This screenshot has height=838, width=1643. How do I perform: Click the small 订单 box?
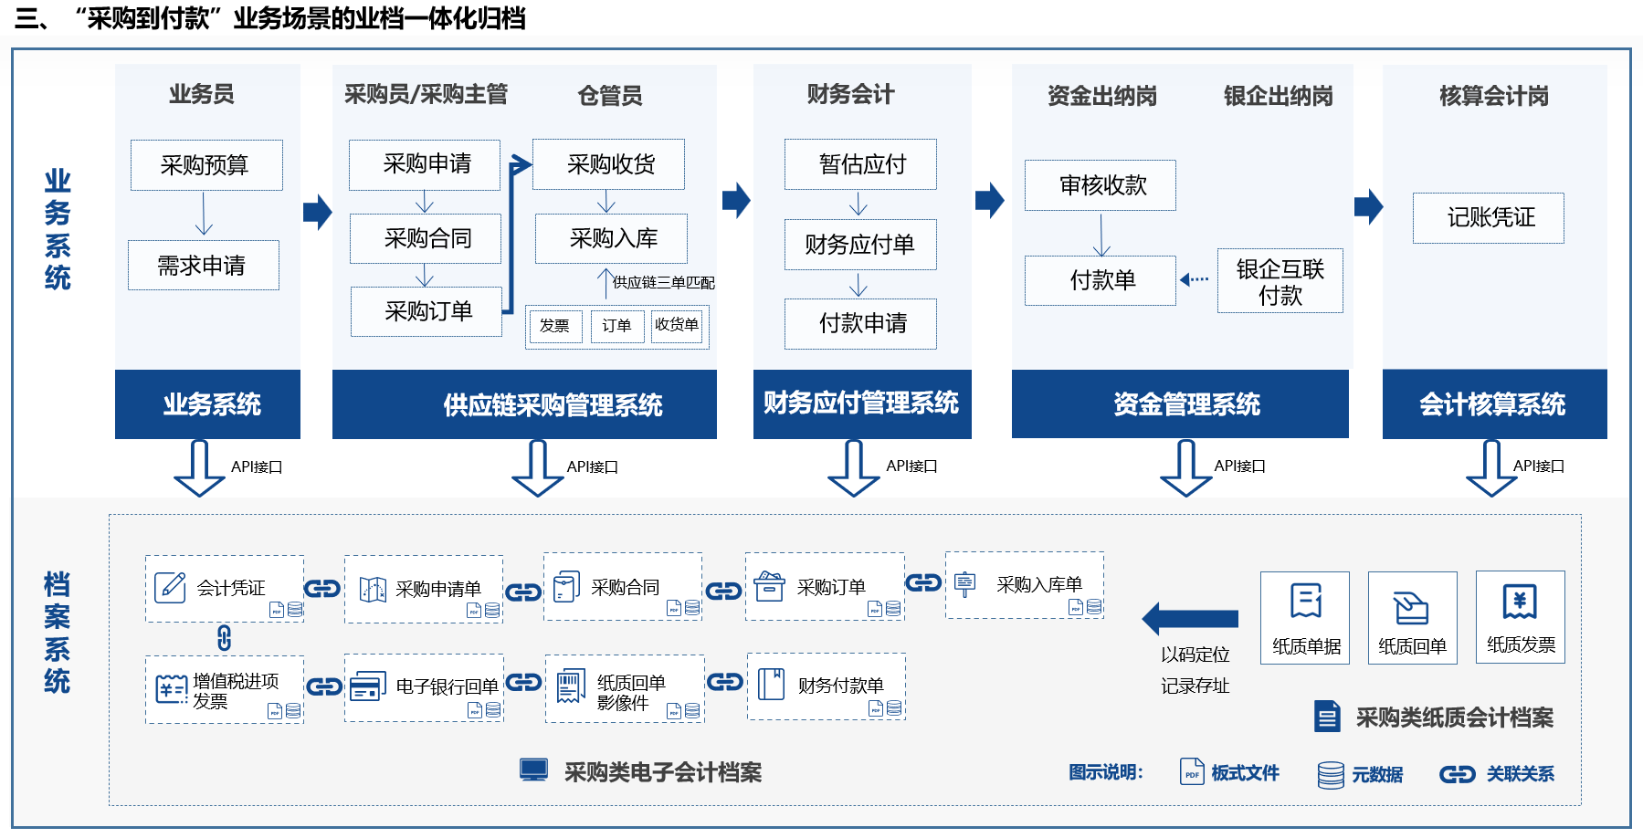[x=616, y=326]
